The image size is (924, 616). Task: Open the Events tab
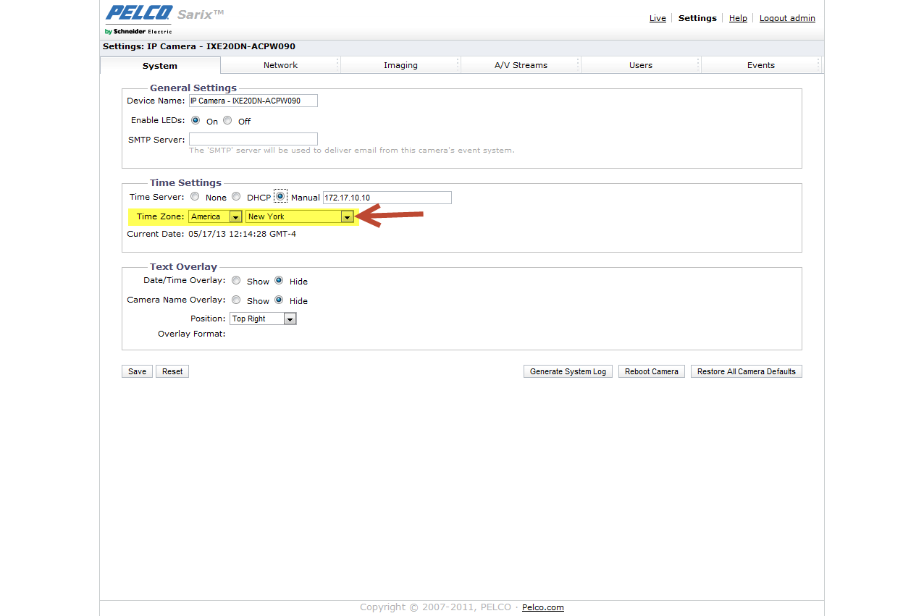(x=760, y=65)
